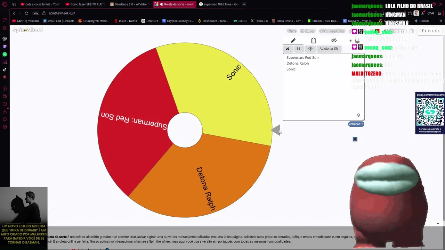This screenshot has width=445, height=250.
Task: Click the white wheel center to spin
Action: point(185,130)
